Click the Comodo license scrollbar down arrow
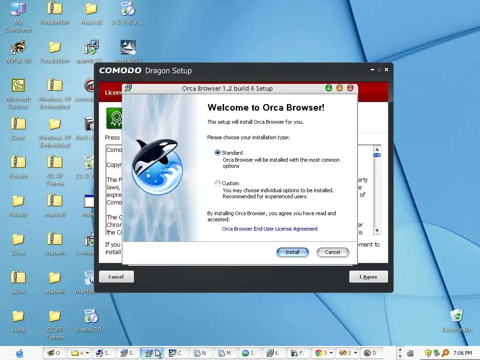This screenshot has width=480, height=360. 377,231
